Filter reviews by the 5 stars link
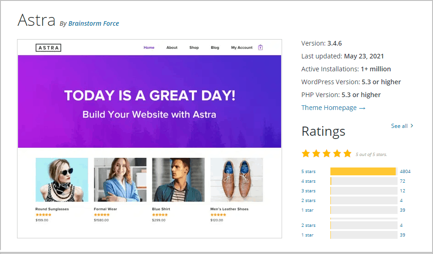Viewport: 433px width, 254px height. point(308,172)
